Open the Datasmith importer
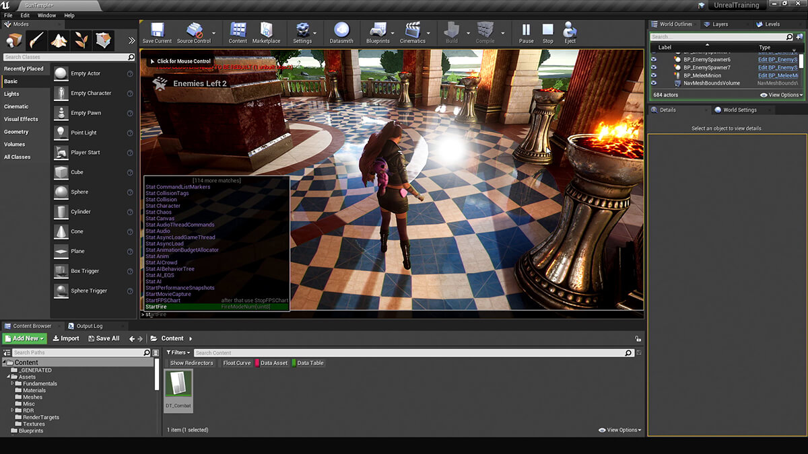This screenshot has height=454, width=808. (341, 32)
